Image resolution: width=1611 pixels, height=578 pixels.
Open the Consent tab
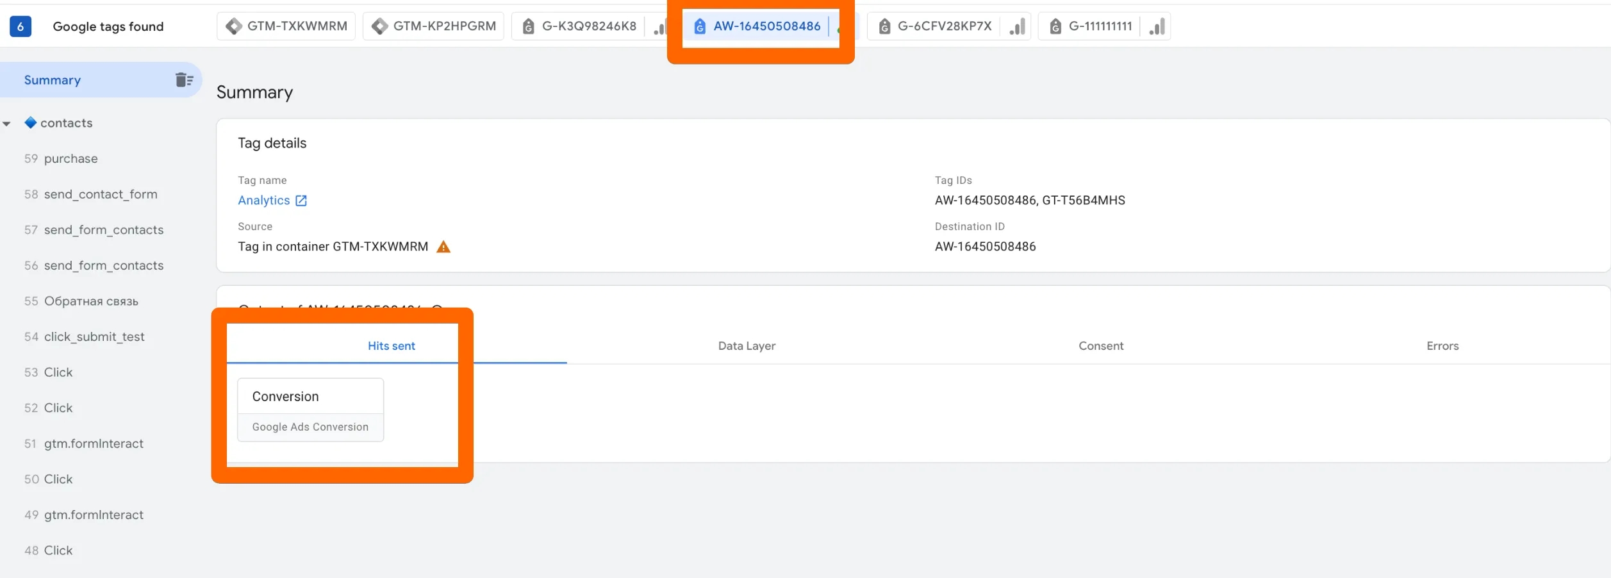click(1101, 346)
